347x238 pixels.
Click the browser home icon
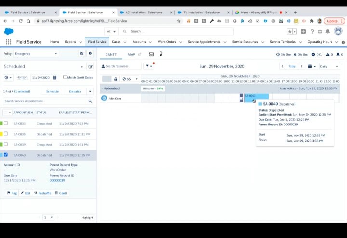[28, 21]
